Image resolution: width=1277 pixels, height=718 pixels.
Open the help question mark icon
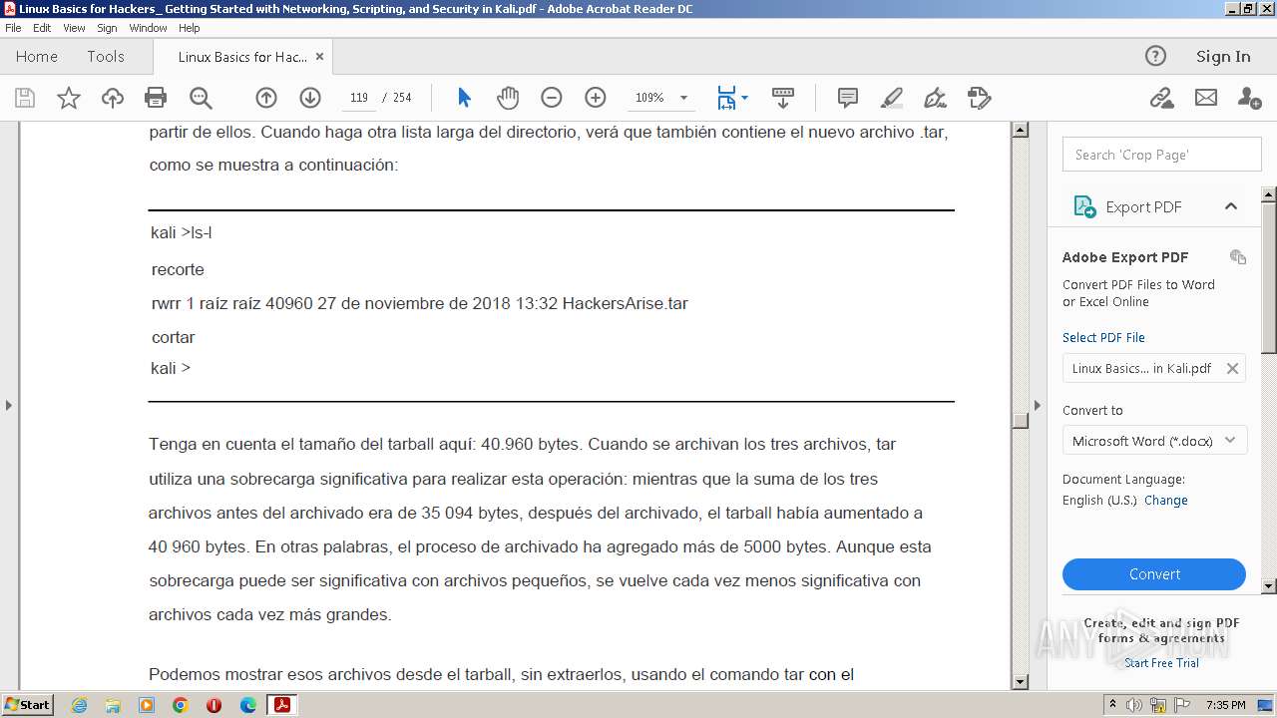pyautogui.click(x=1155, y=56)
